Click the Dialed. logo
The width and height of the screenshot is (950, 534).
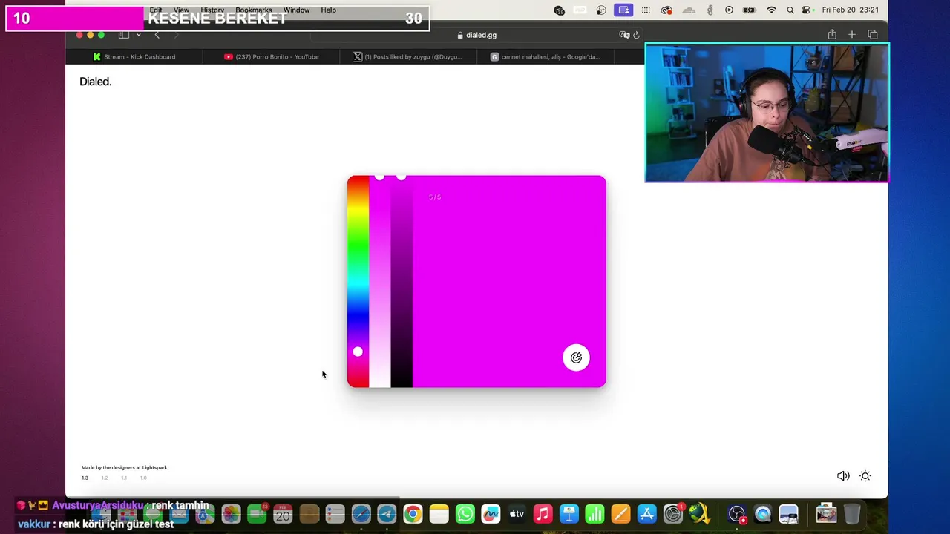click(95, 82)
